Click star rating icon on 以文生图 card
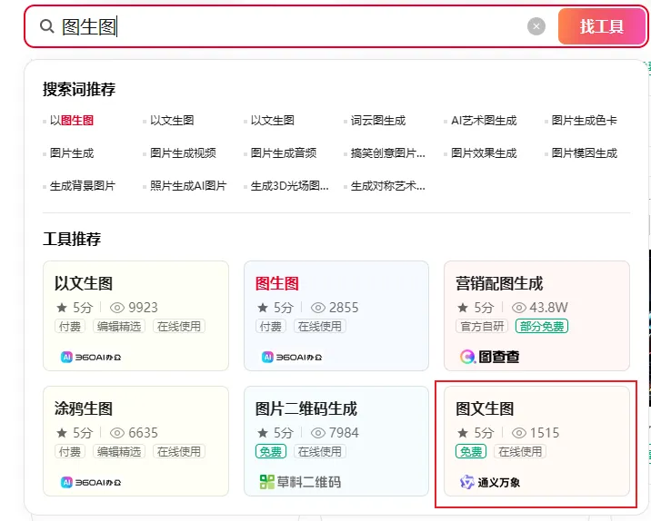The height and width of the screenshot is (521, 651). point(62,308)
